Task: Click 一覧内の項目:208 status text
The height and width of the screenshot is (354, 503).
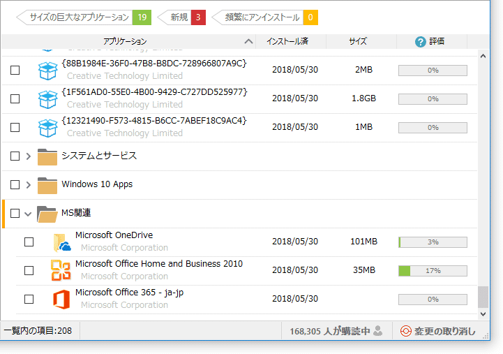Action: tap(38, 330)
